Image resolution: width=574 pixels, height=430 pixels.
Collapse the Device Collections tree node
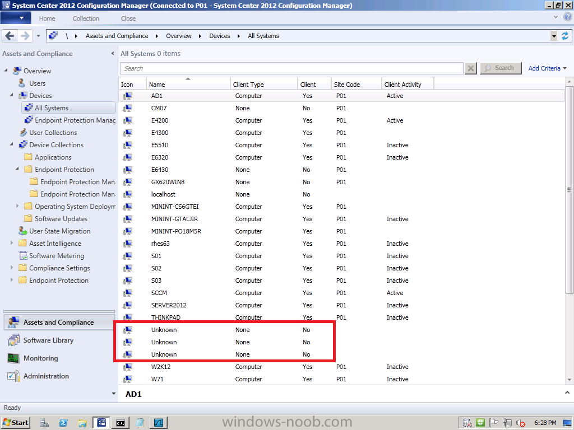point(12,144)
